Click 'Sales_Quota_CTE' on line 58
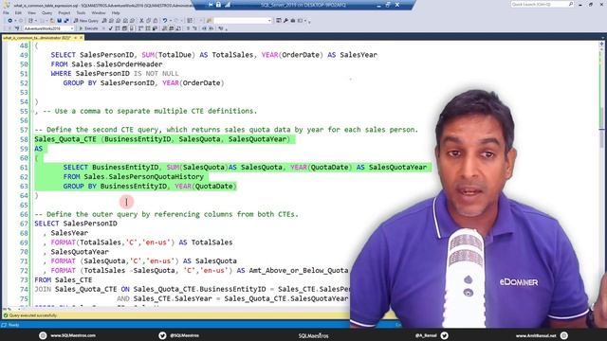607x341 pixels. pyautogui.click(x=65, y=139)
